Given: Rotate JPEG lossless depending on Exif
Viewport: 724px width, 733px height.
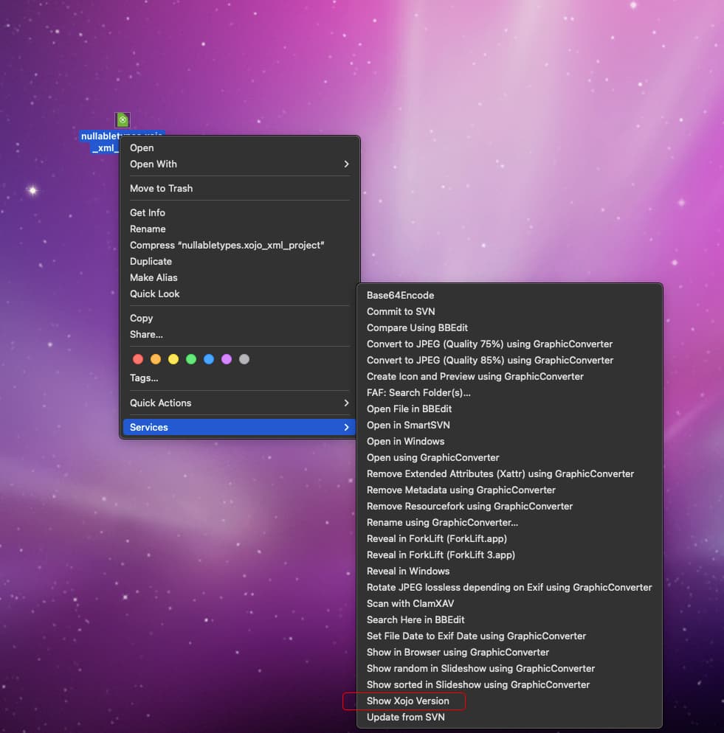Looking at the screenshot, I should 509,588.
